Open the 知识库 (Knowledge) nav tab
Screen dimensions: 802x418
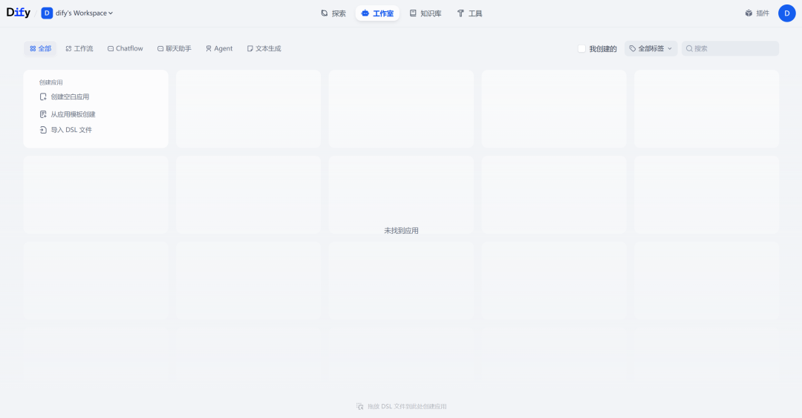tap(426, 13)
